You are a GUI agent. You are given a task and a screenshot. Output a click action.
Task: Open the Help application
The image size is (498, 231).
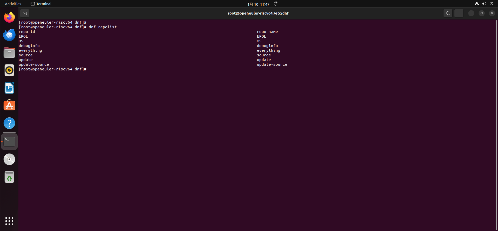click(x=9, y=123)
